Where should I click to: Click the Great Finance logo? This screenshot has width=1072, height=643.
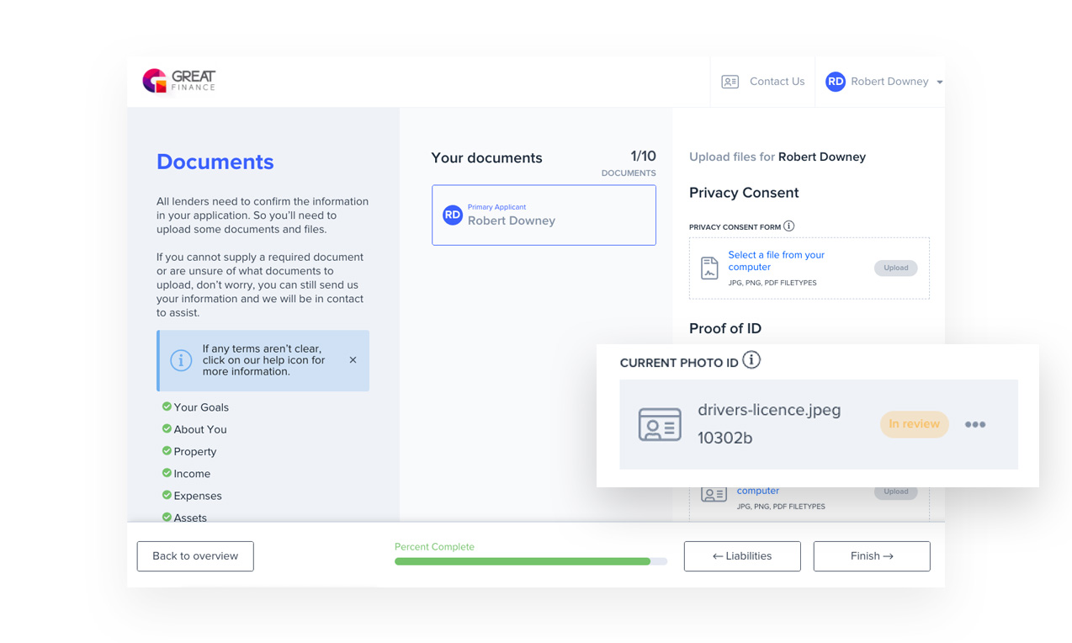[x=179, y=81]
